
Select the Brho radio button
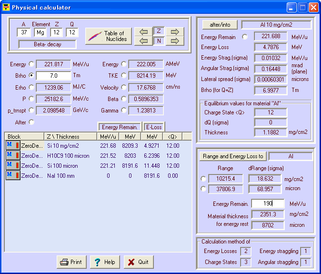(x=31, y=75)
